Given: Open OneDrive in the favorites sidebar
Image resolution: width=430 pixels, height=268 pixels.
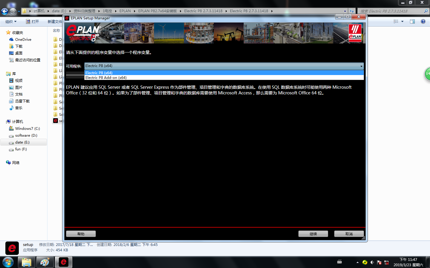Looking at the screenshot, I should tap(23, 39).
